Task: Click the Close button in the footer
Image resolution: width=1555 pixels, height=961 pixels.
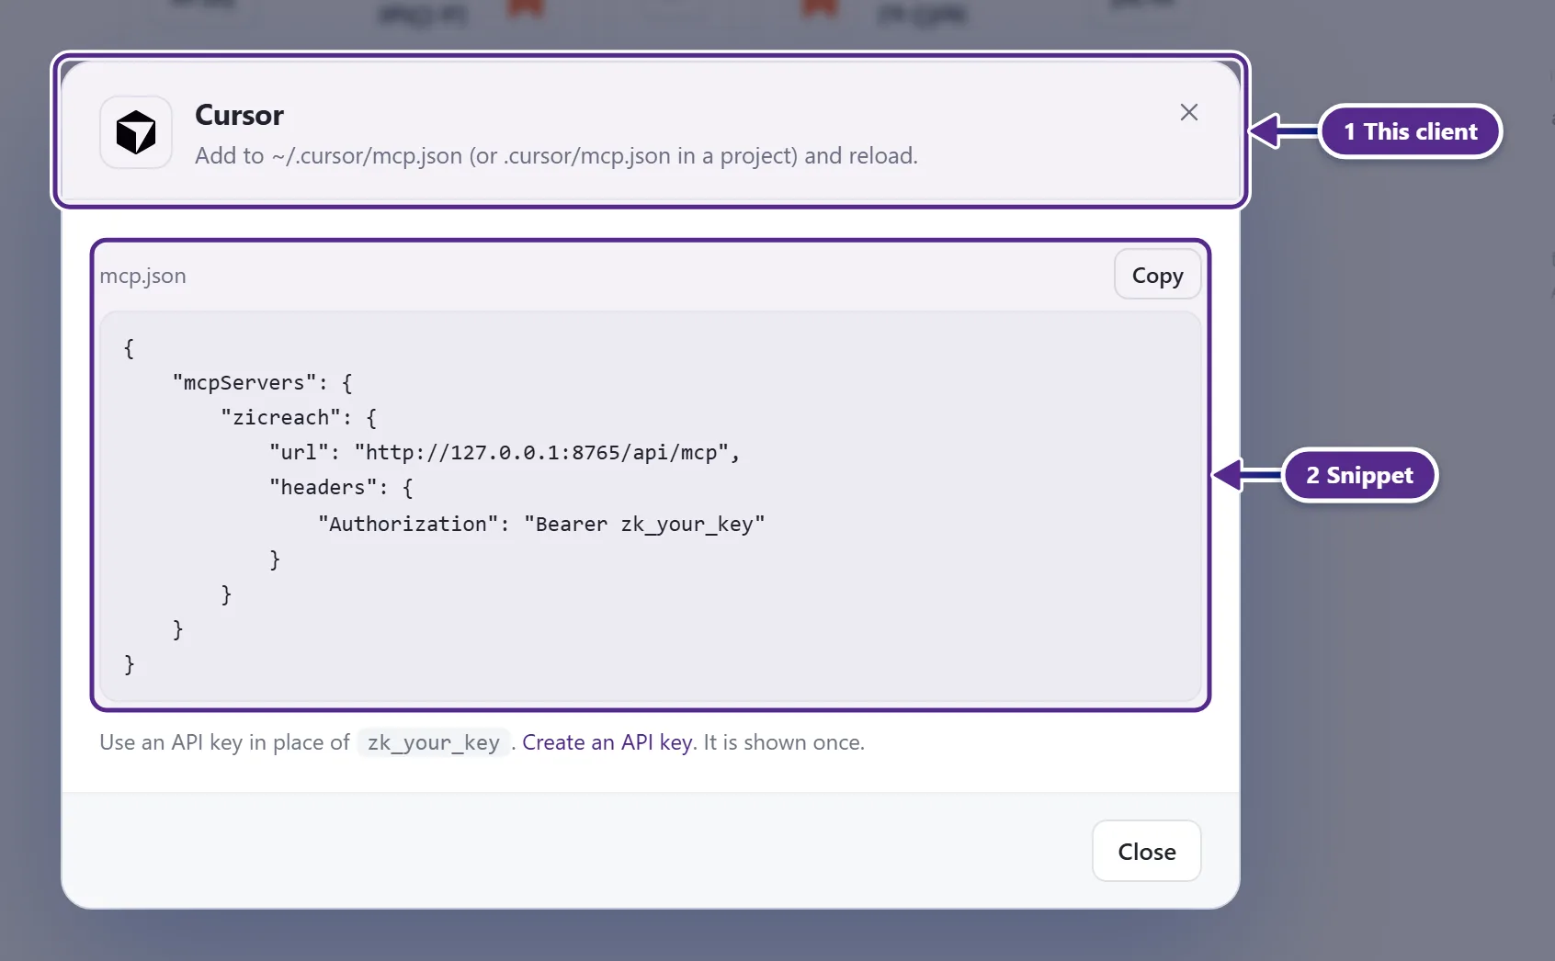Action: point(1146,851)
